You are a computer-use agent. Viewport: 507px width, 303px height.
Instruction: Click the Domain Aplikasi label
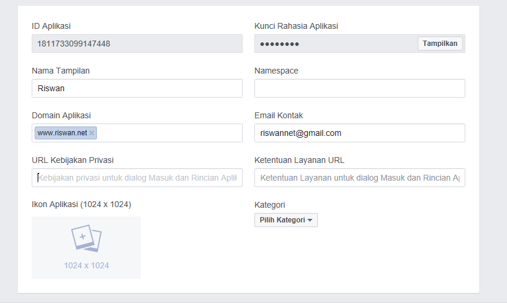click(x=61, y=115)
